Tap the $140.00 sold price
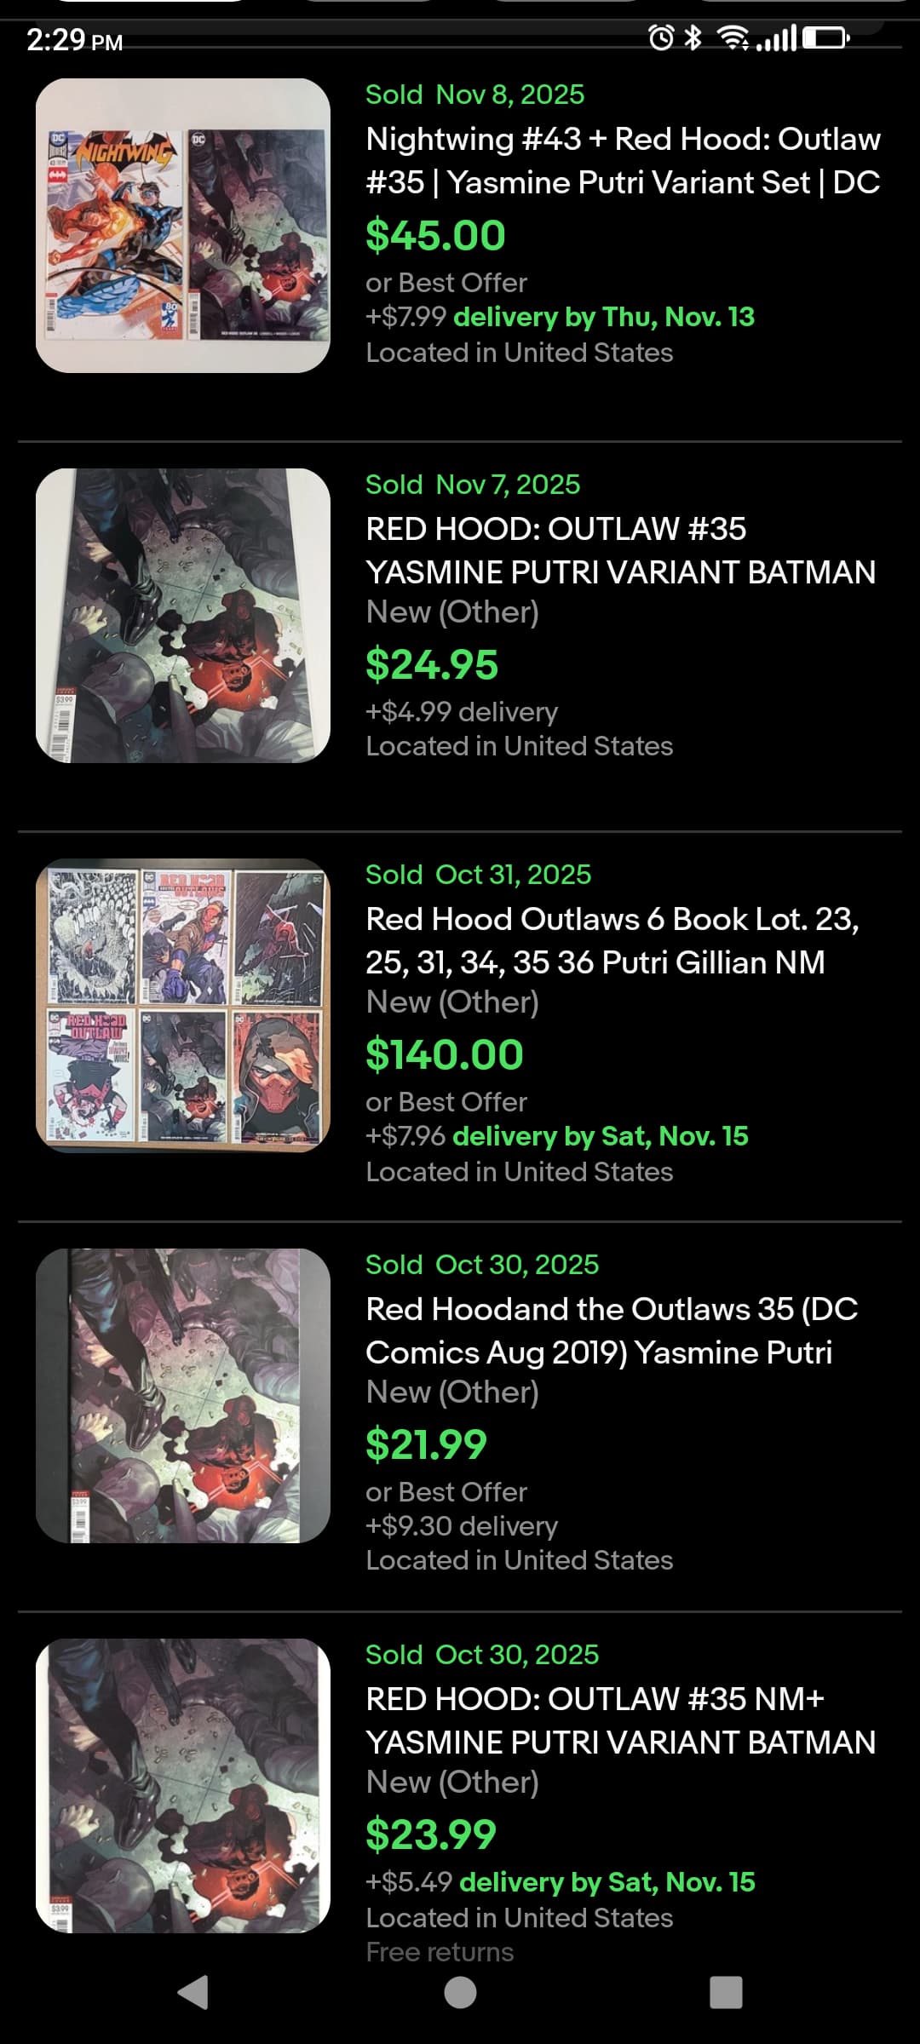 tap(445, 1054)
